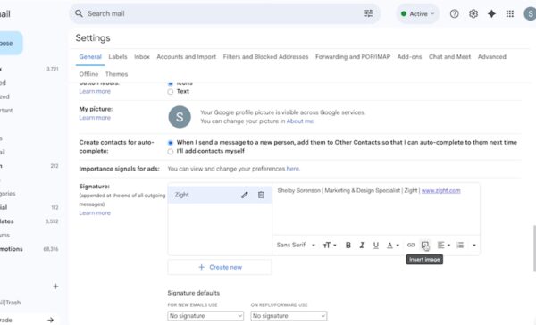Open the Chat and Meet tab
The image size is (536, 325).
[x=449, y=57]
